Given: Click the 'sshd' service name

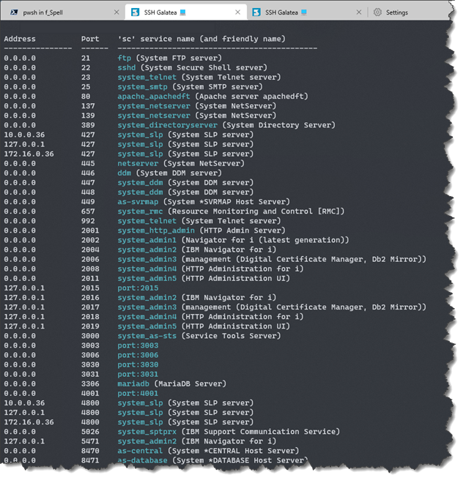Looking at the screenshot, I should [127, 68].
